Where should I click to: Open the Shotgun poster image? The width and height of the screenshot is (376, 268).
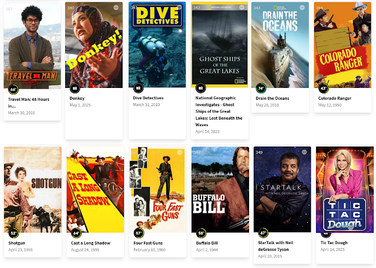33,190
